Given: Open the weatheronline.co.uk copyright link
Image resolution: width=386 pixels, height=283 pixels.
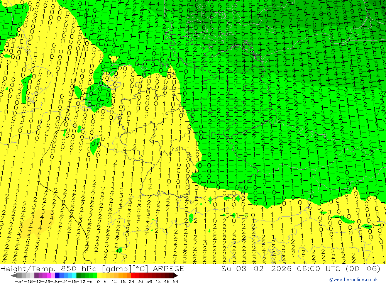Looking at the screenshot, I should click(354, 280).
